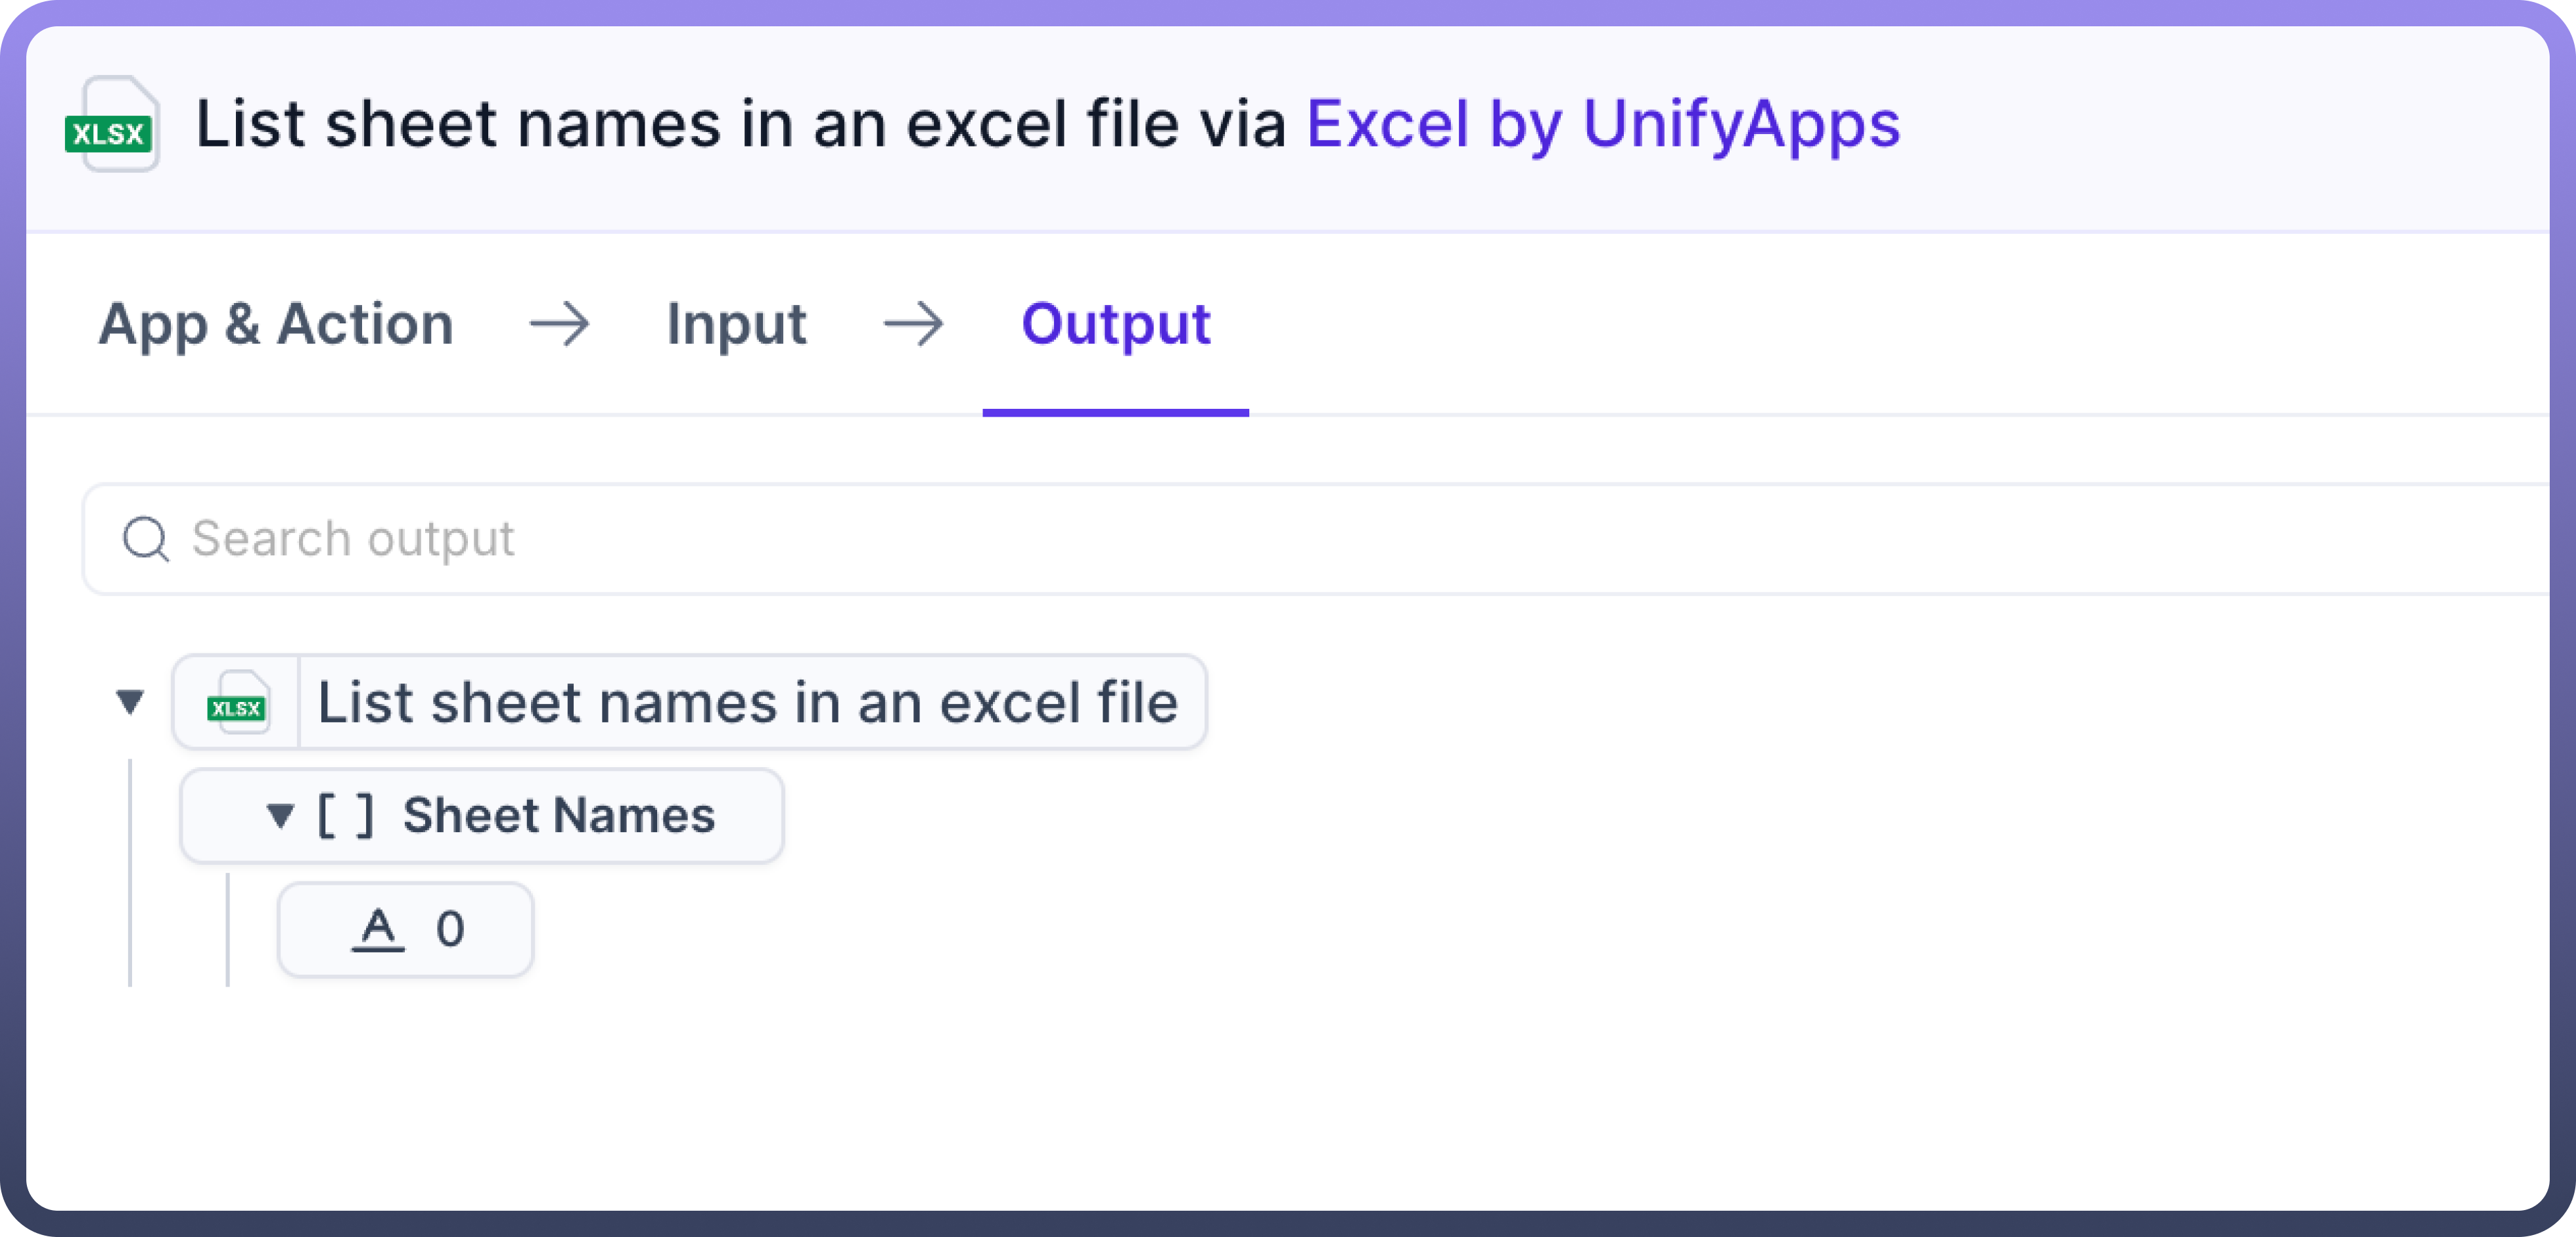Image resolution: width=2576 pixels, height=1237 pixels.
Task: Click the search magnifier icon
Action: click(146, 539)
